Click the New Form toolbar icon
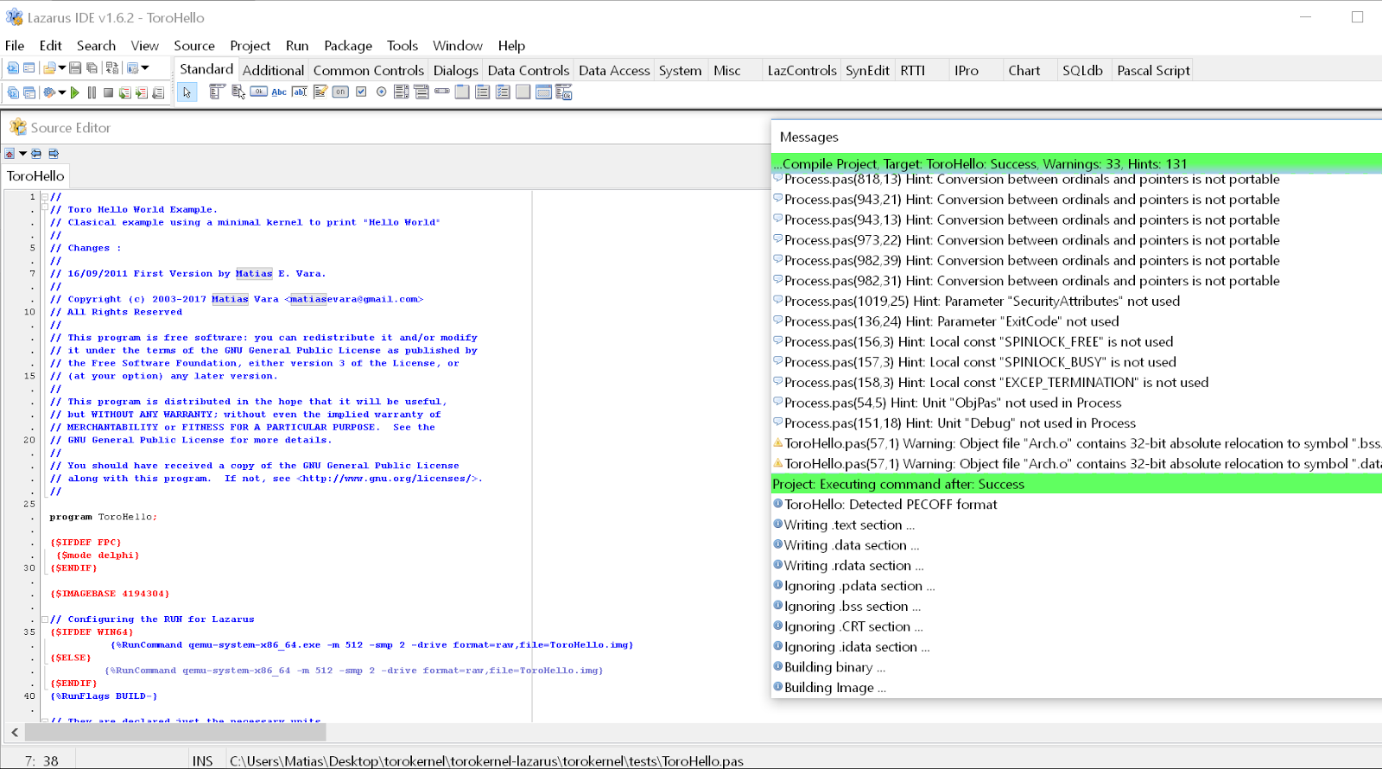1382x769 pixels. [x=29, y=67]
